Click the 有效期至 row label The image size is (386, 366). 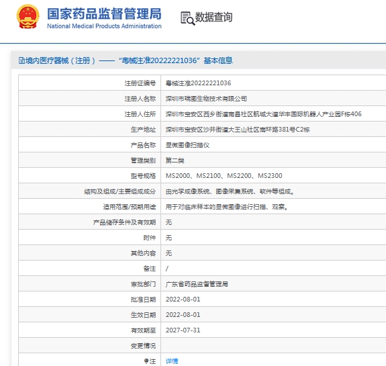(143, 330)
